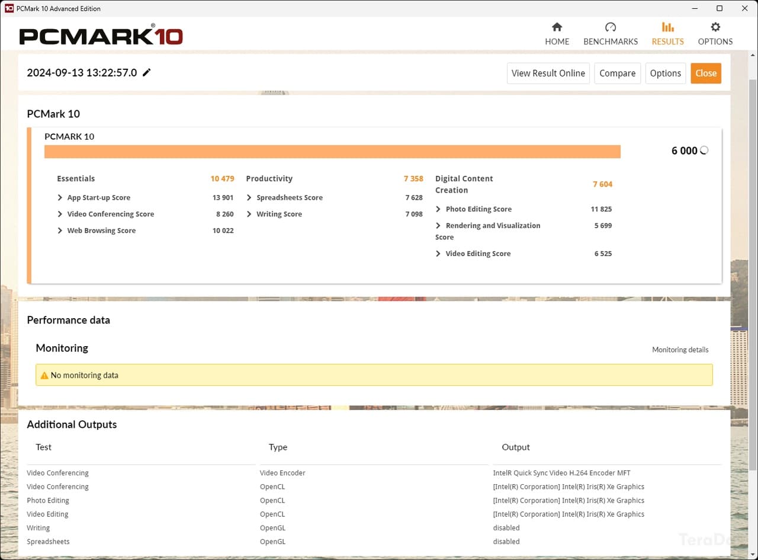The image size is (758, 560).
Task: Click the Video Editing test row
Action: click(x=47, y=514)
